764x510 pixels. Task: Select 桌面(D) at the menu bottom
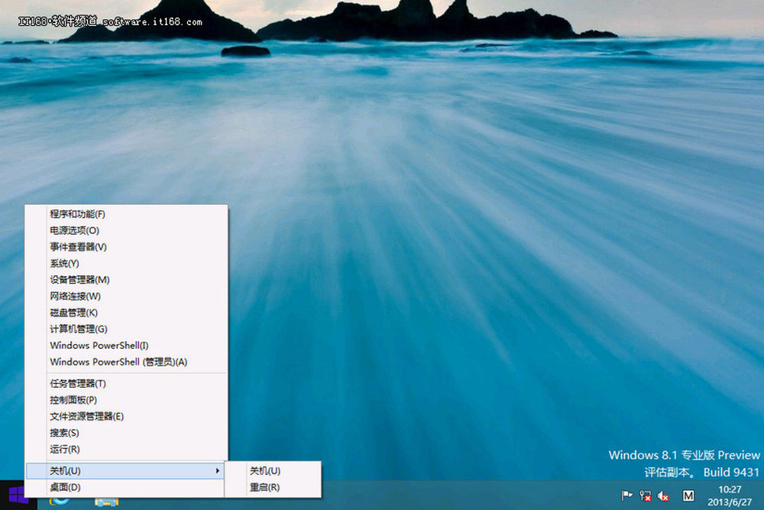[65, 487]
